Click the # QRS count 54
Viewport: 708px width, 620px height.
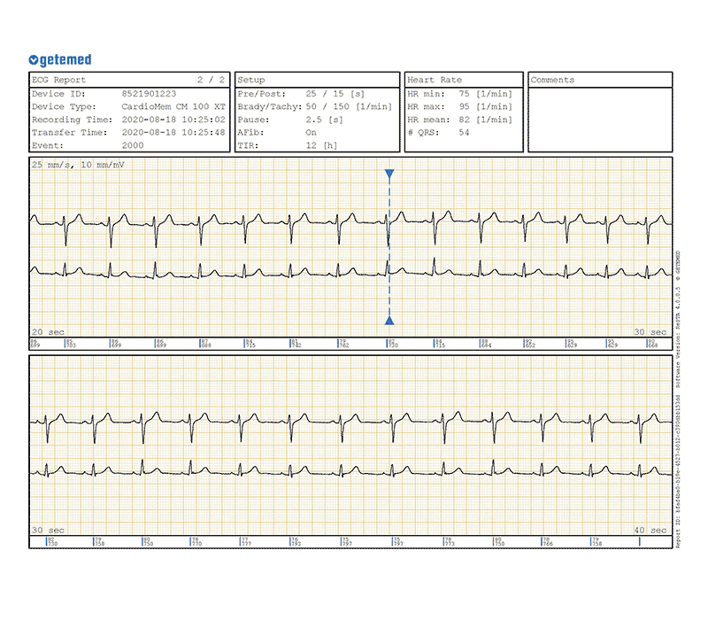(x=464, y=132)
